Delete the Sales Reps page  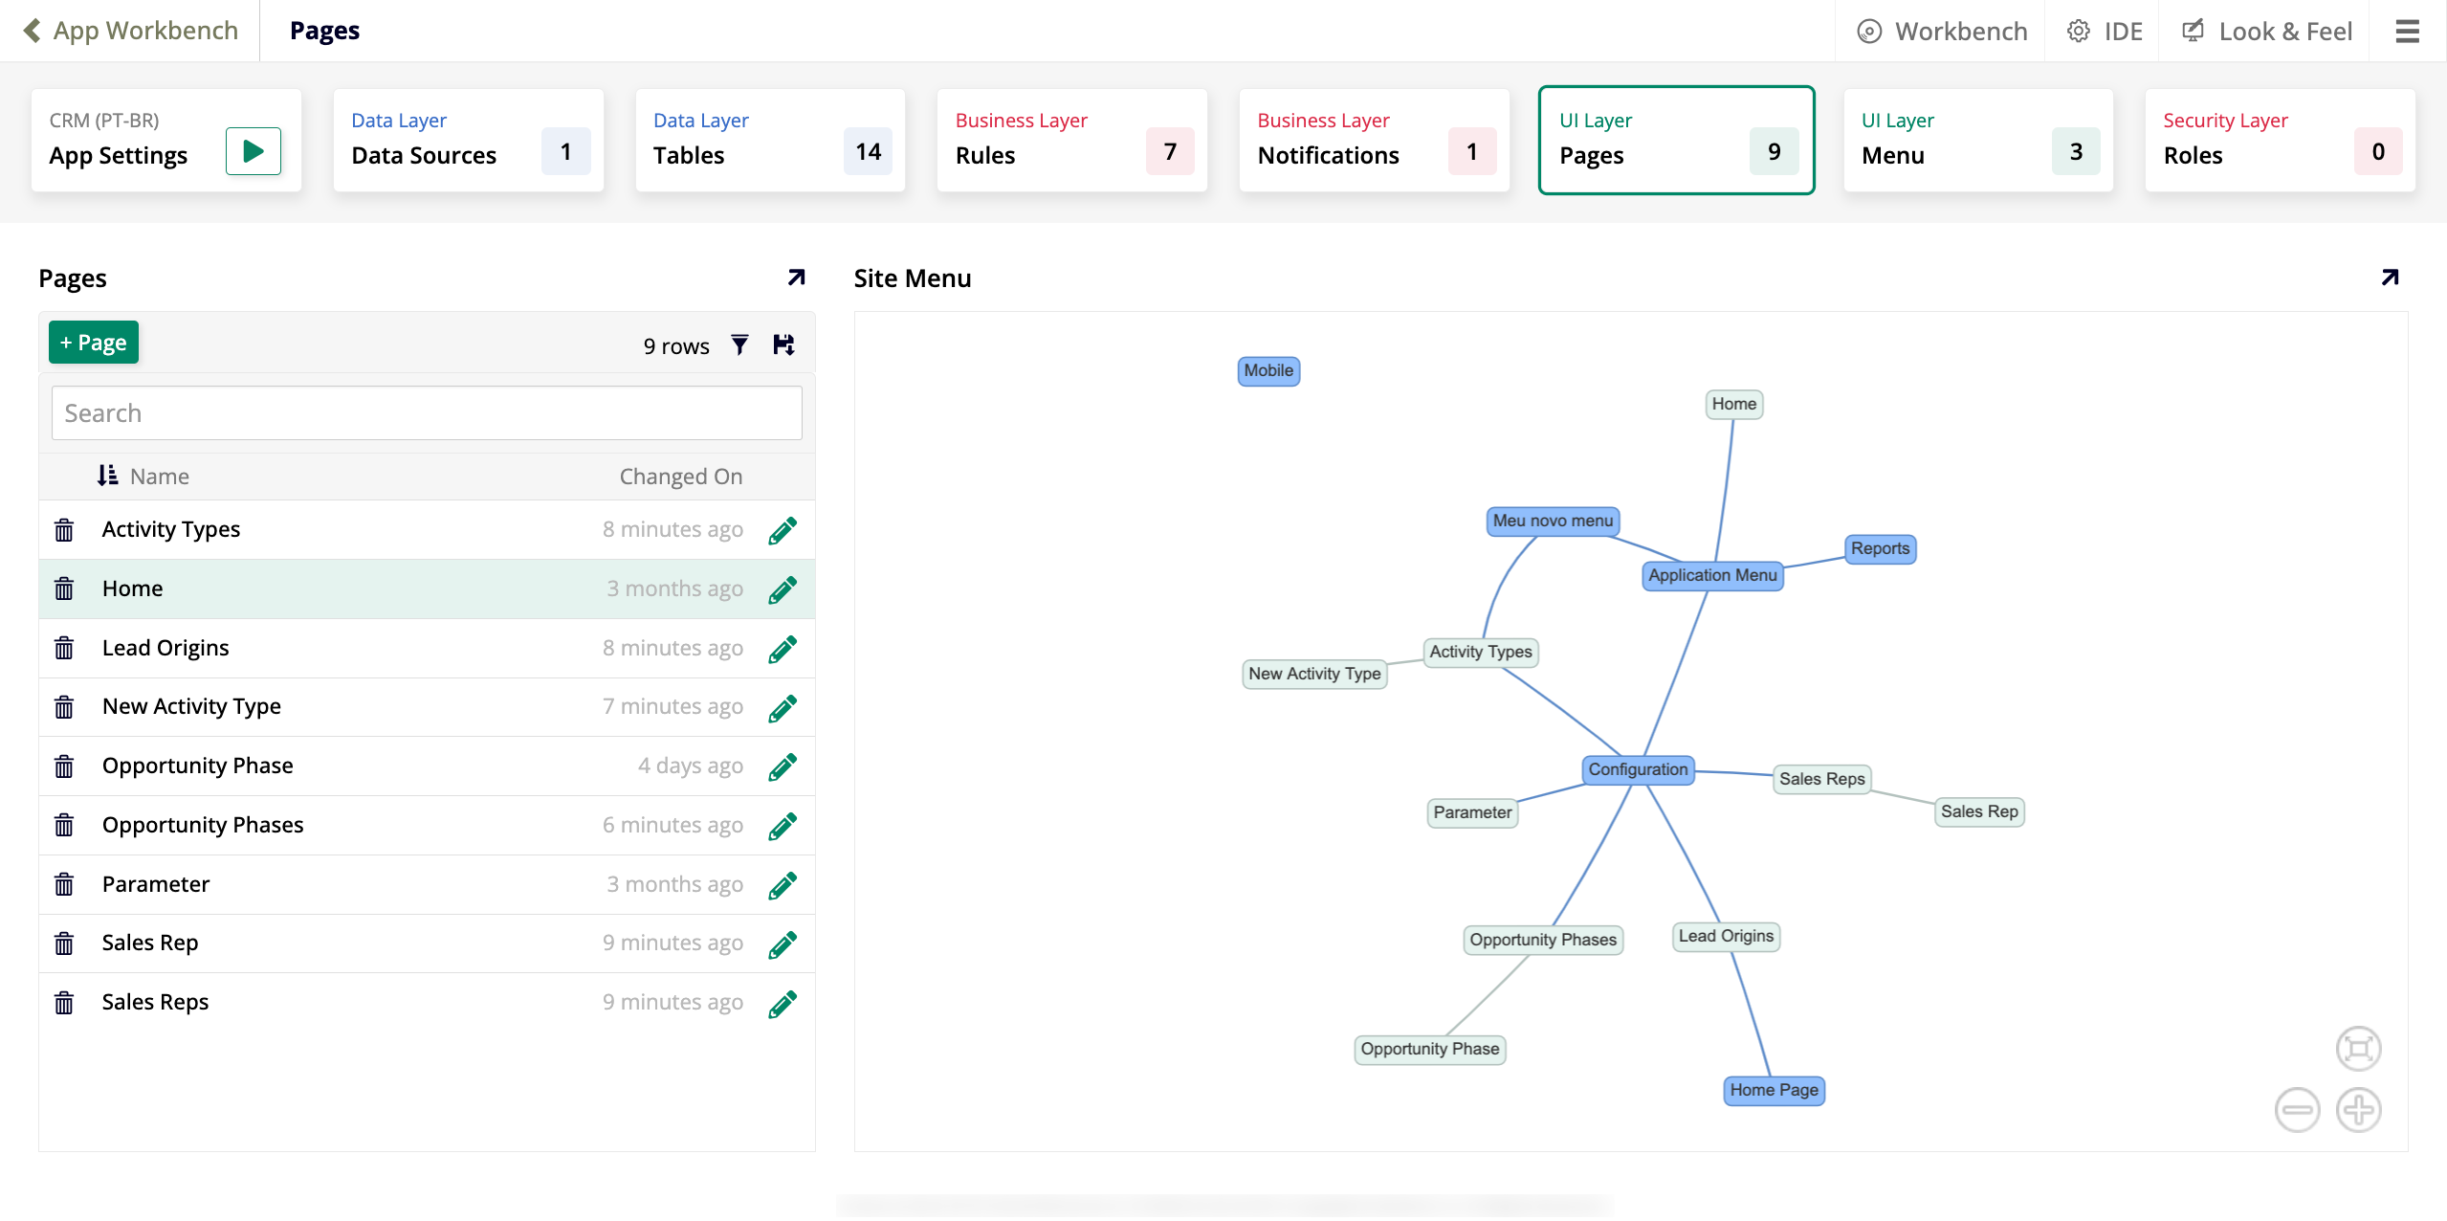pos(64,1003)
